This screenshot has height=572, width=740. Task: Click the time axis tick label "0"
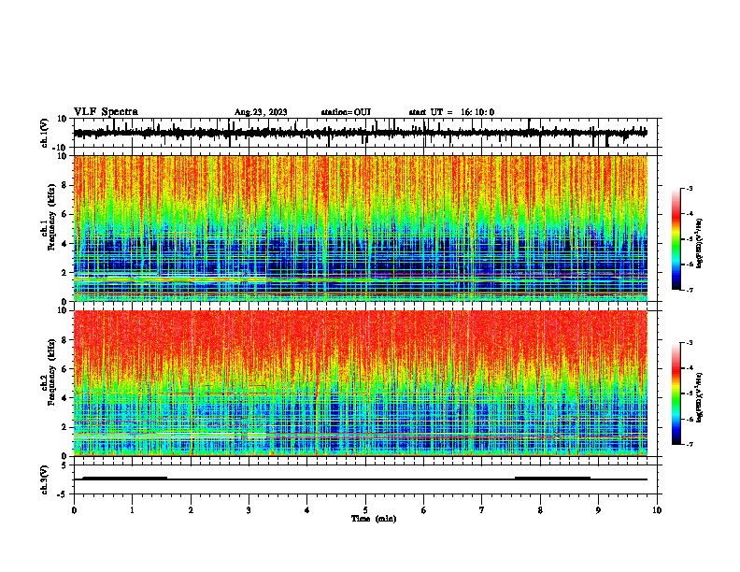[x=74, y=510]
